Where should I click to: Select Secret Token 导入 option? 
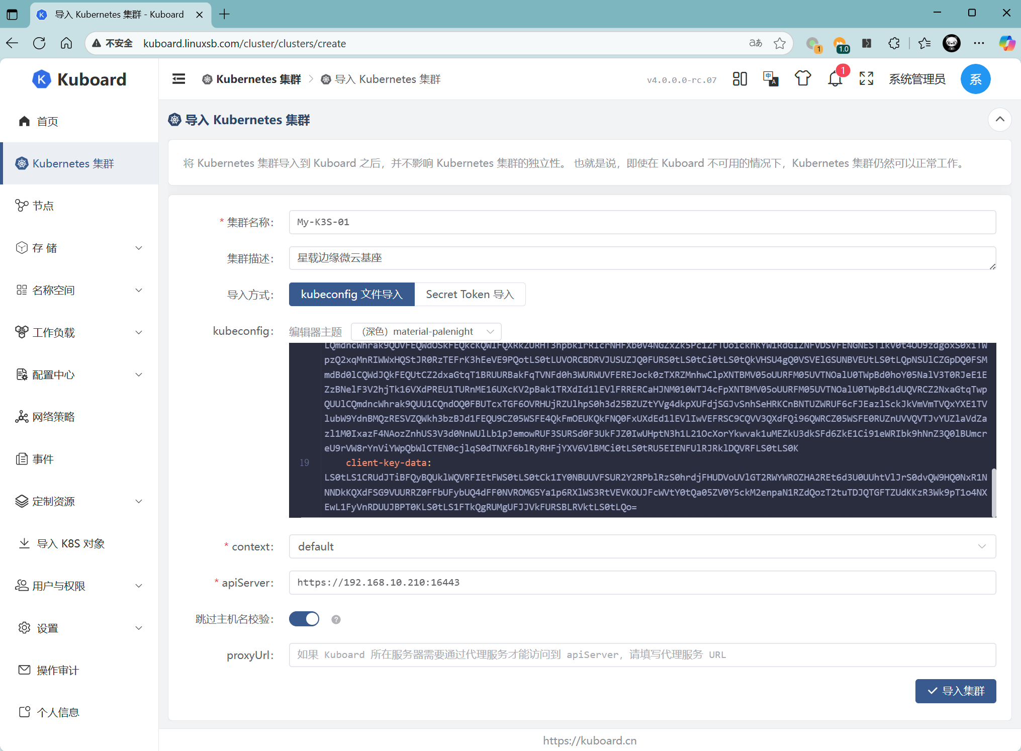(470, 294)
